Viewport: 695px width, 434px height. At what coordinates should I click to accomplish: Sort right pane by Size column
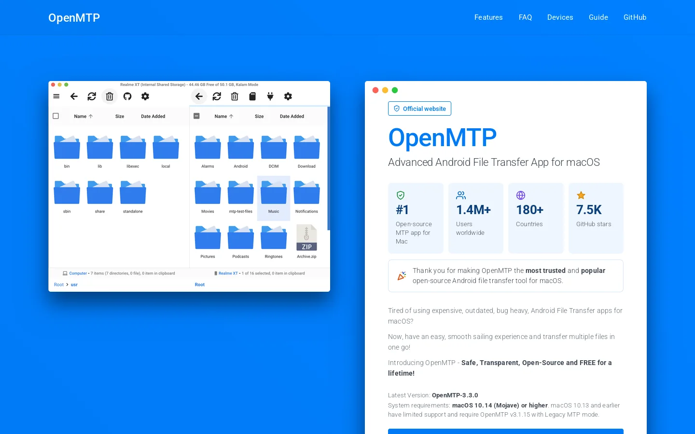(x=259, y=116)
